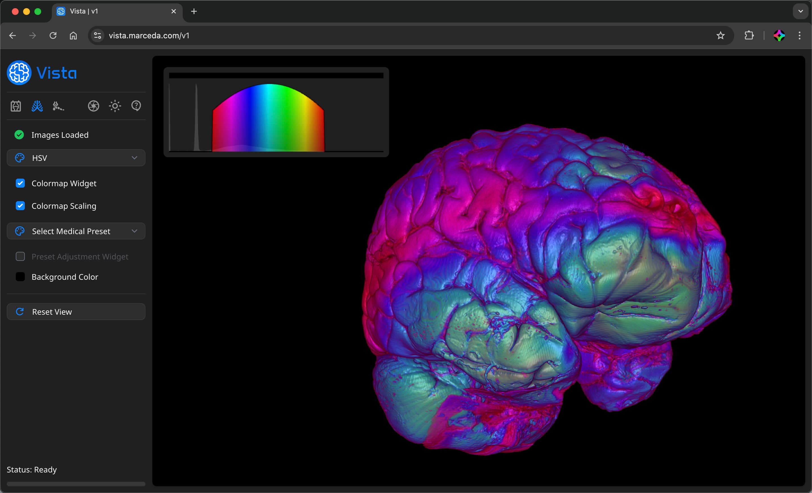Screen dimensions: 812x493
Task: Open the lungs visualization tool
Action: (37, 106)
